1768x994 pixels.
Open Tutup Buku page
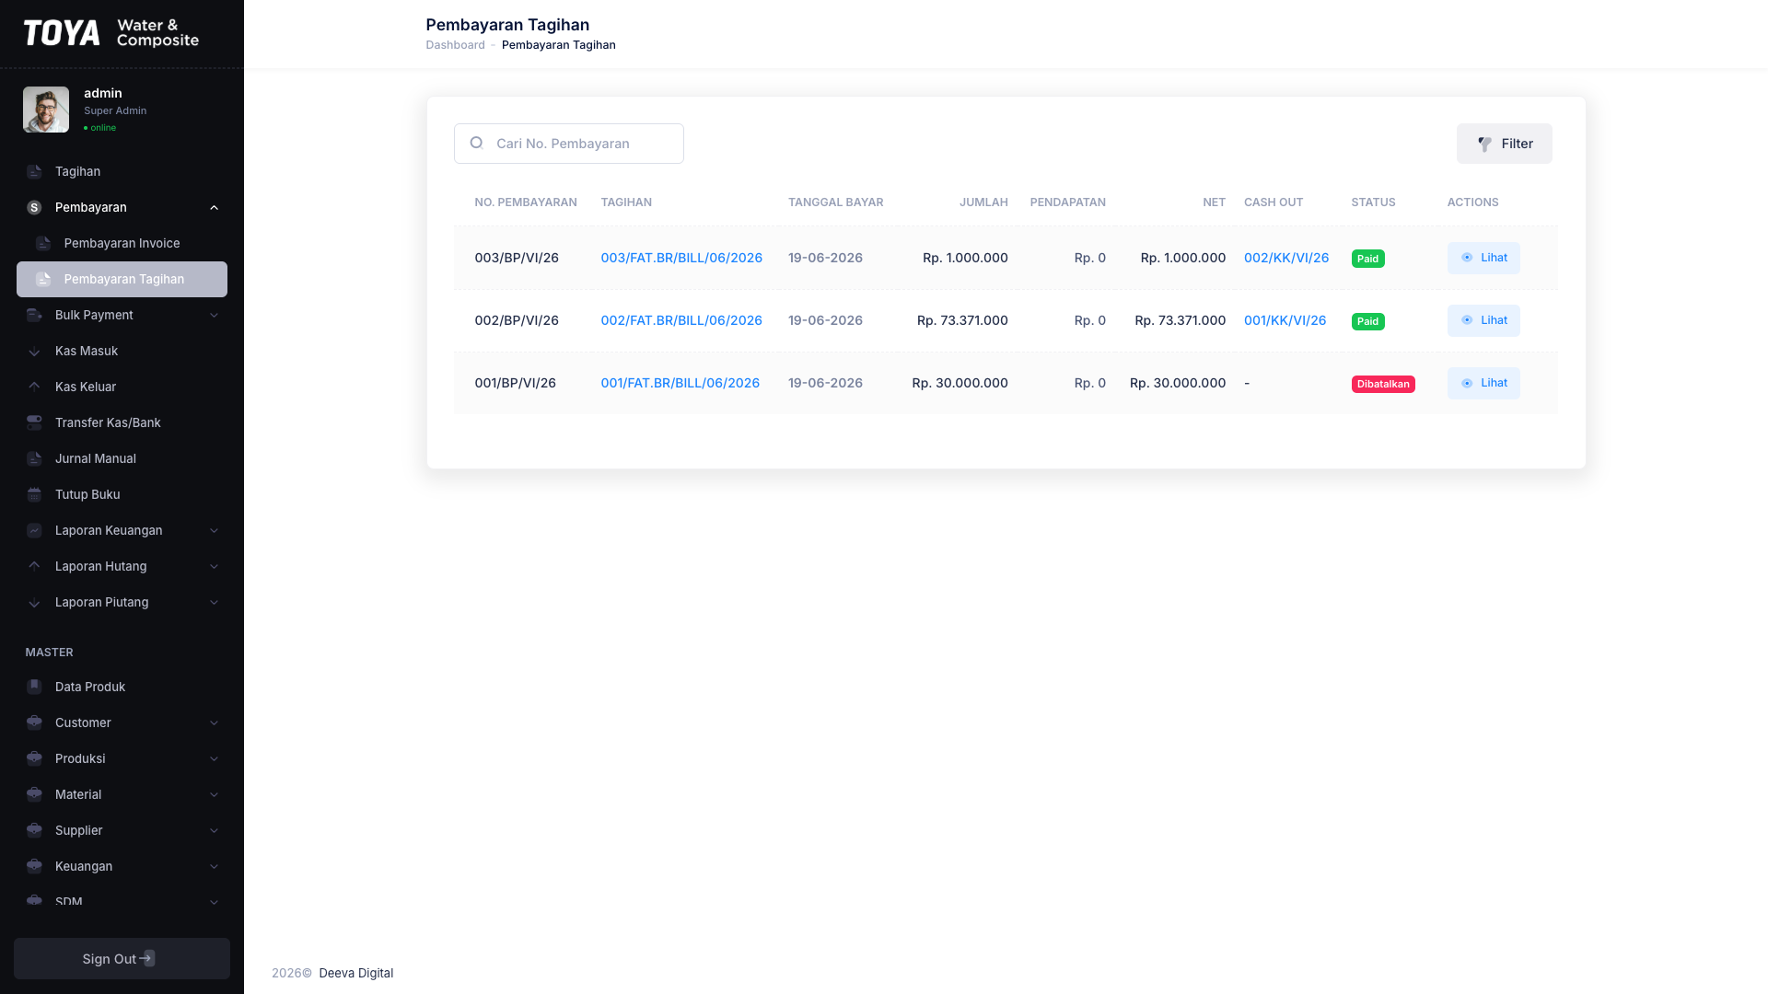coord(122,495)
